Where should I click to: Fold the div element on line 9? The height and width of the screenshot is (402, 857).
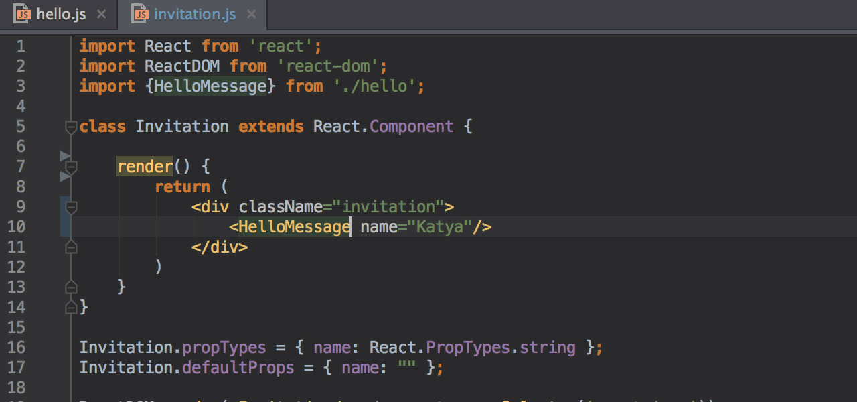tap(71, 207)
